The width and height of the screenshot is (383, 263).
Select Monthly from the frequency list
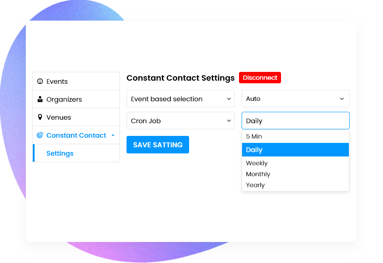tap(295, 174)
